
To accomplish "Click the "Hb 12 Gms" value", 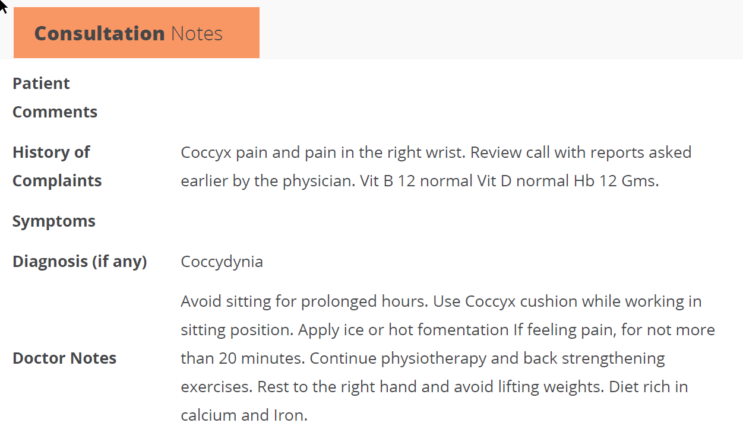I will click(x=615, y=181).
